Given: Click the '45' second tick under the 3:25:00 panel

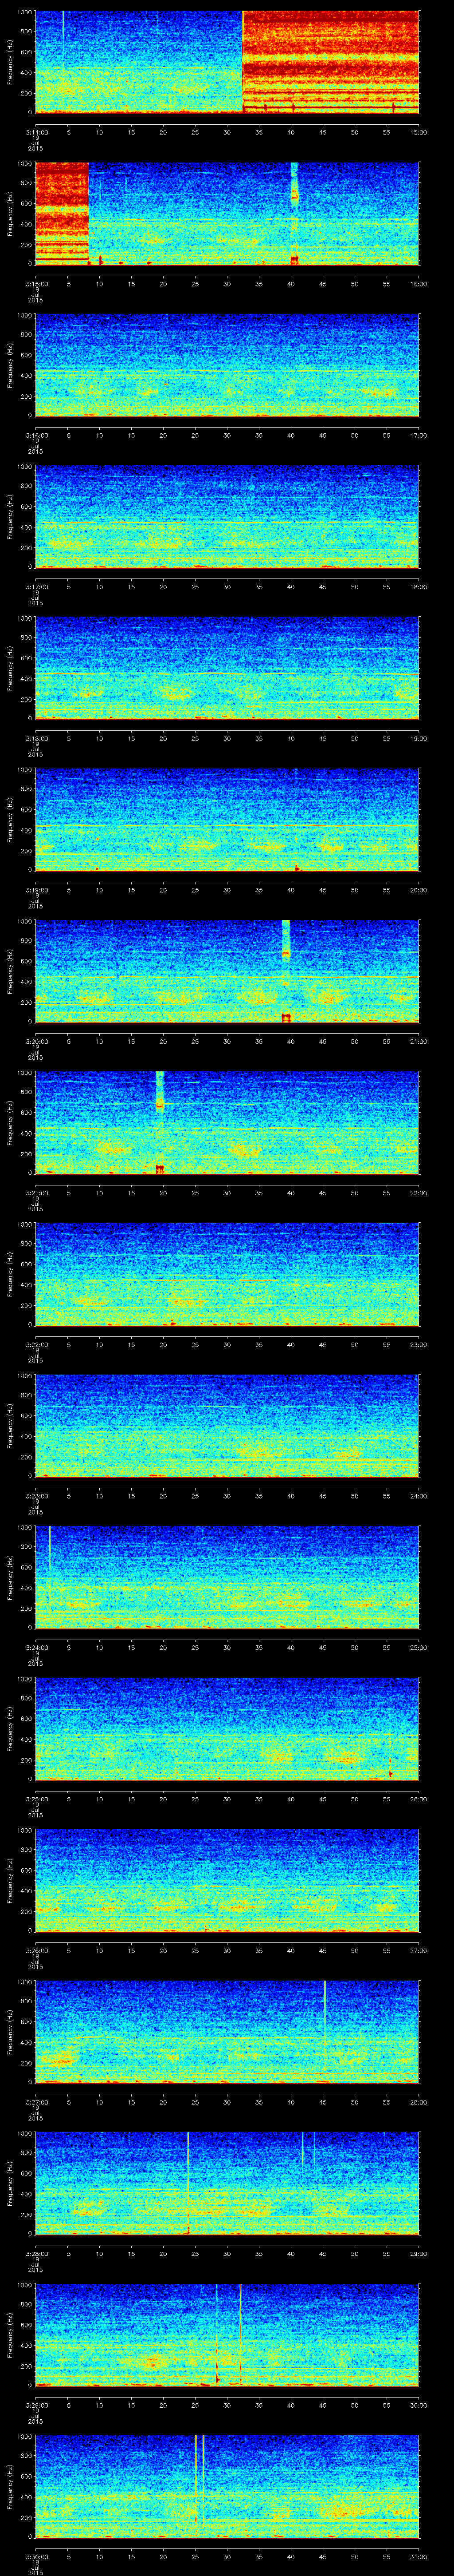Looking at the screenshot, I should click(323, 1799).
